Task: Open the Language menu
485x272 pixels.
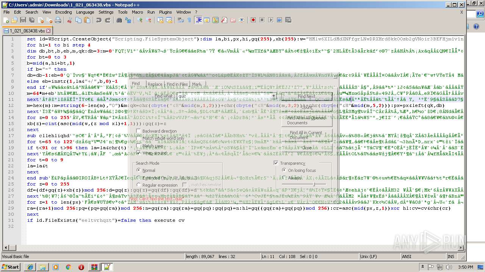Action: click(x=85, y=12)
